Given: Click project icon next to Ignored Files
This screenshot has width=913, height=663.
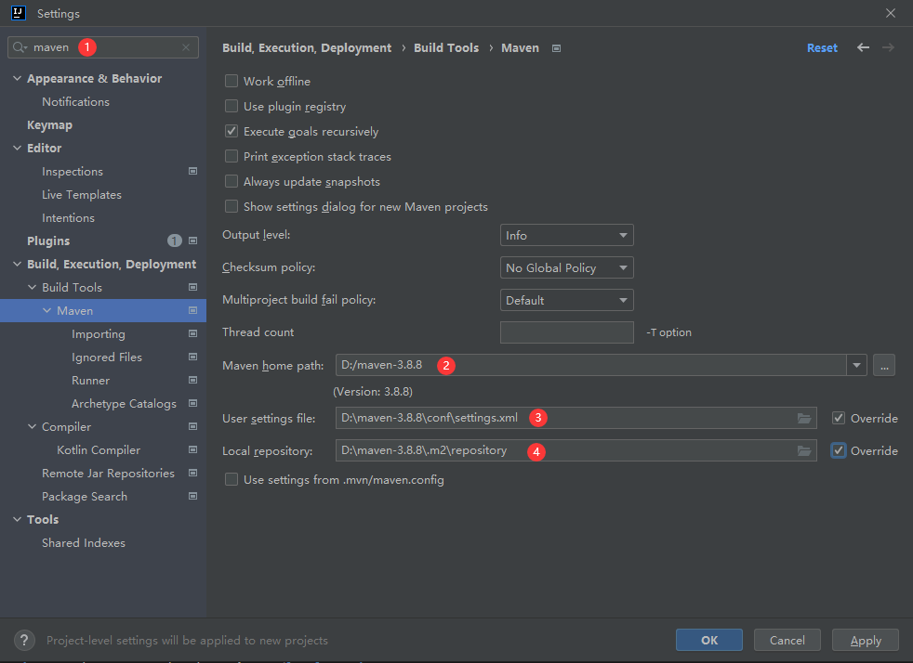Looking at the screenshot, I should (x=192, y=357).
